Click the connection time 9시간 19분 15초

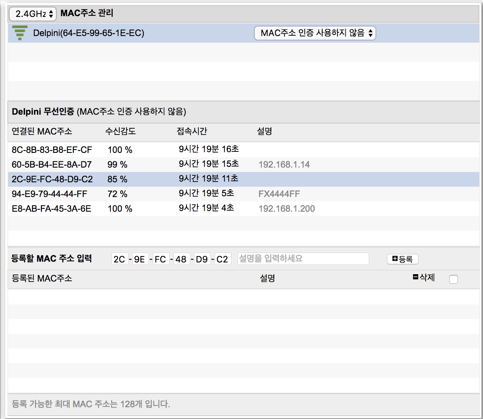pyautogui.click(x=209, y=164)
